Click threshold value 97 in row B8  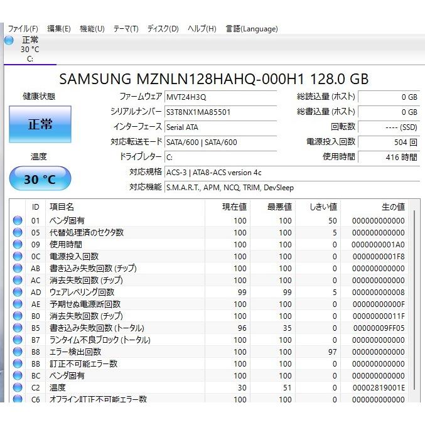333,352
